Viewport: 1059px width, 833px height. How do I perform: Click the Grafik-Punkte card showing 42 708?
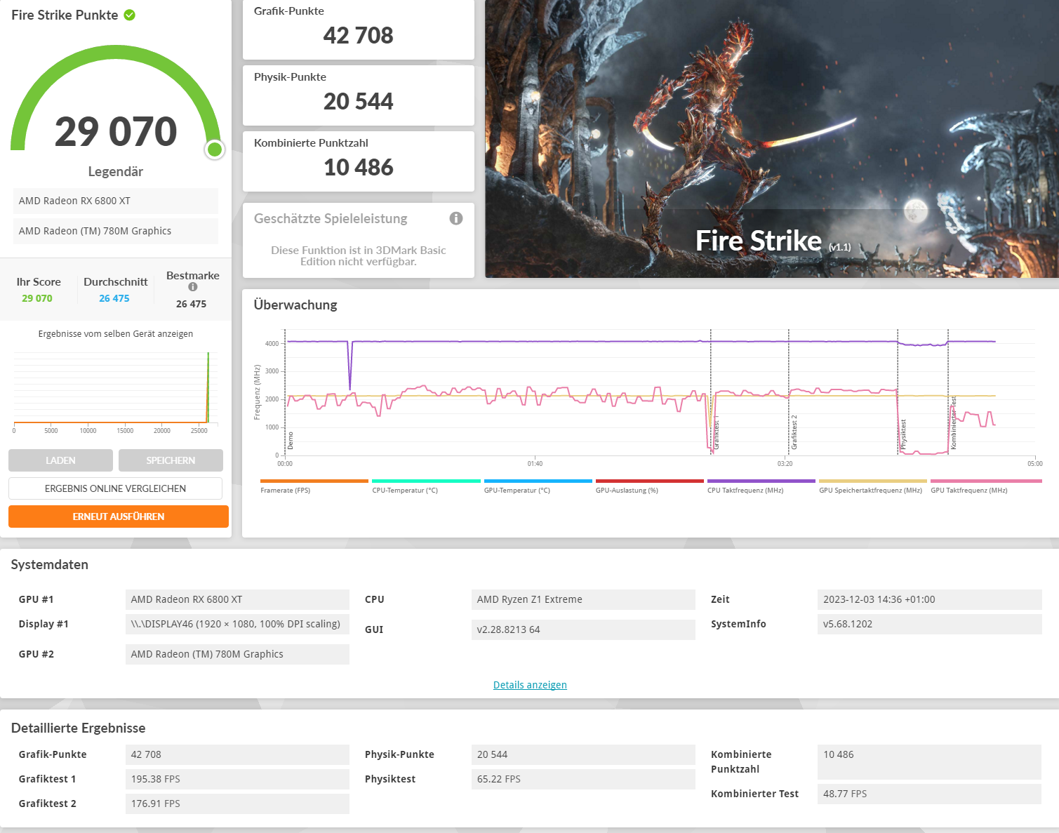point(358,29)
